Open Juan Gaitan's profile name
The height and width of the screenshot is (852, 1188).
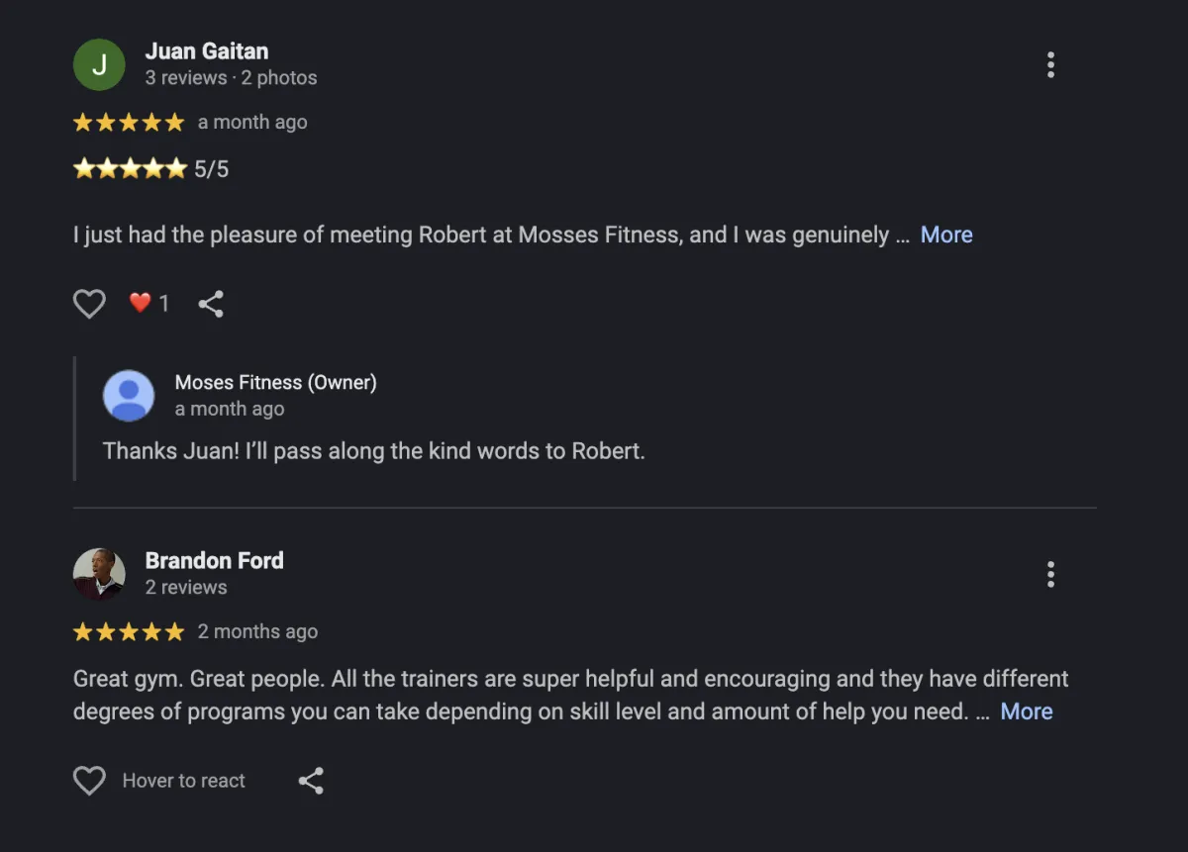coord(207,51)
